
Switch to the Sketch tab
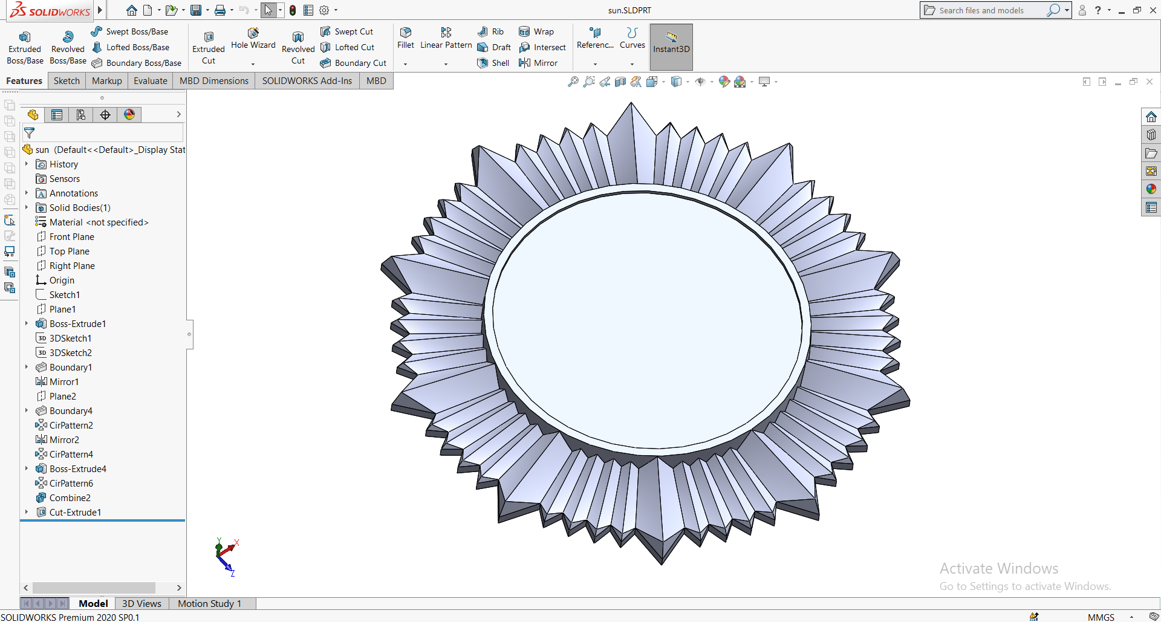click(x=67, y=81)
